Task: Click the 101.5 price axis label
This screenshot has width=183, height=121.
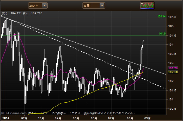Action: (x=172, y=90)
